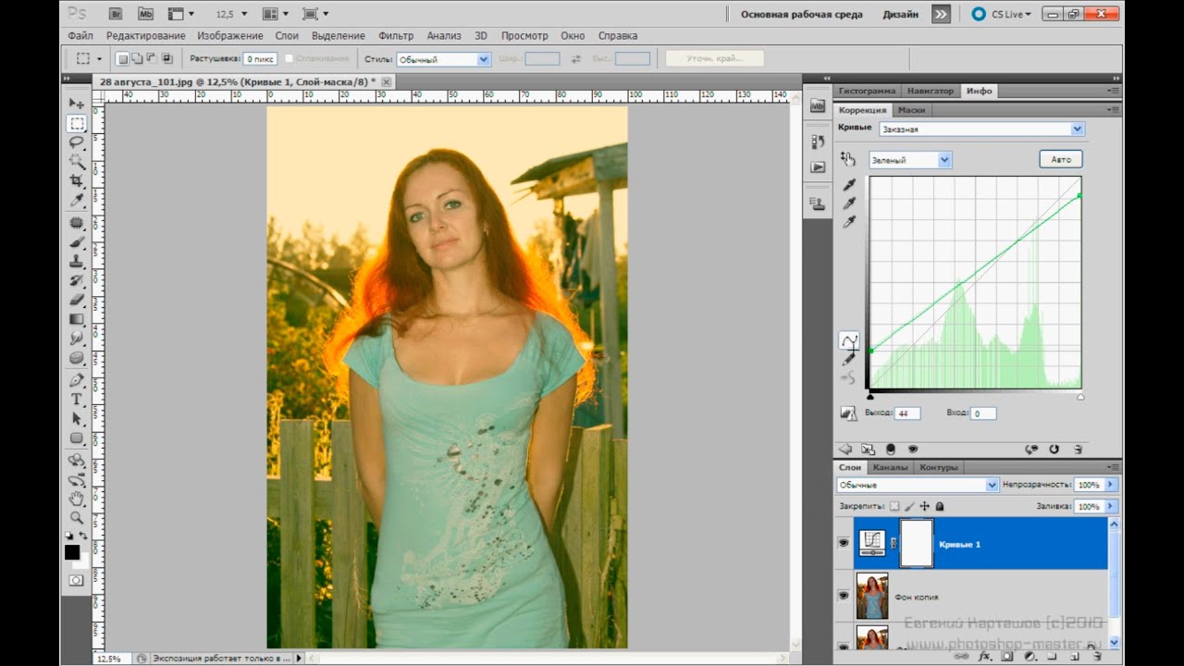This screenshot has height=666, width=1184.
Task: Hide the Кривые 1 layer
Action: pos(843,544)
